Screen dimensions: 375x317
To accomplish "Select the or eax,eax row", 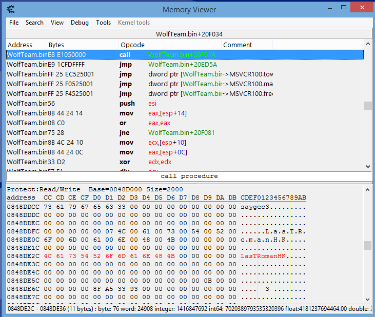I will coord(185,123).
